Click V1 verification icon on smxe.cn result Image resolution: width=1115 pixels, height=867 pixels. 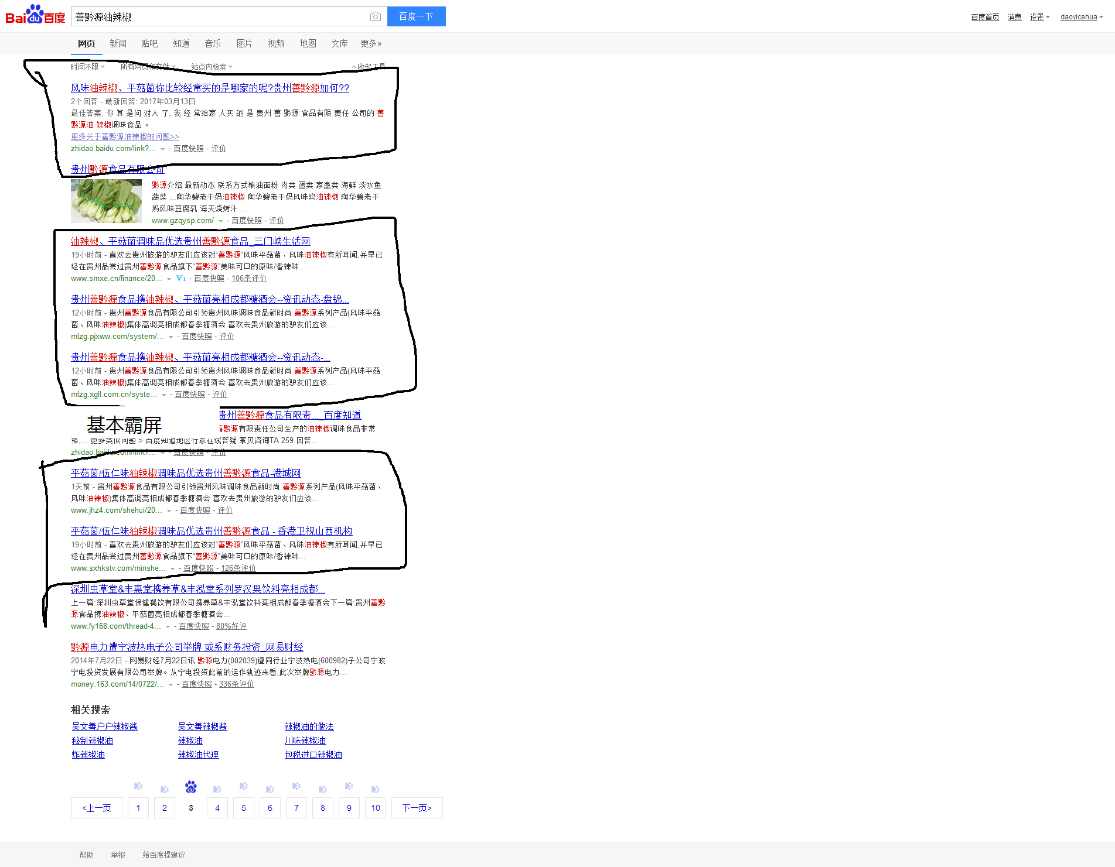pos(181,279)
